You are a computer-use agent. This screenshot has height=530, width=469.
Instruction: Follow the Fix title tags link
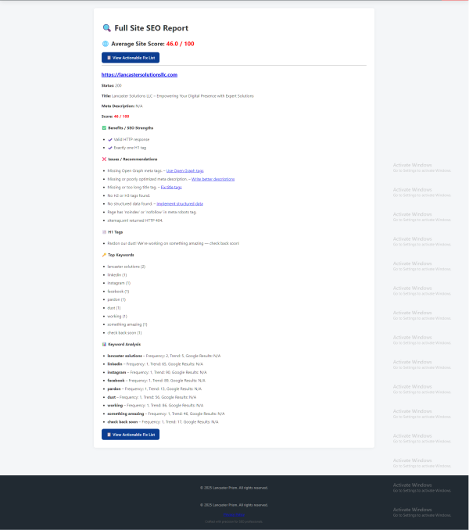[171, 188]
